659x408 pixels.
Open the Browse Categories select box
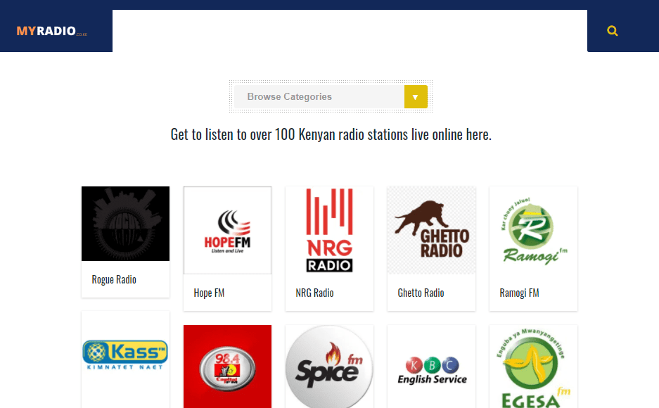(331, 96)
